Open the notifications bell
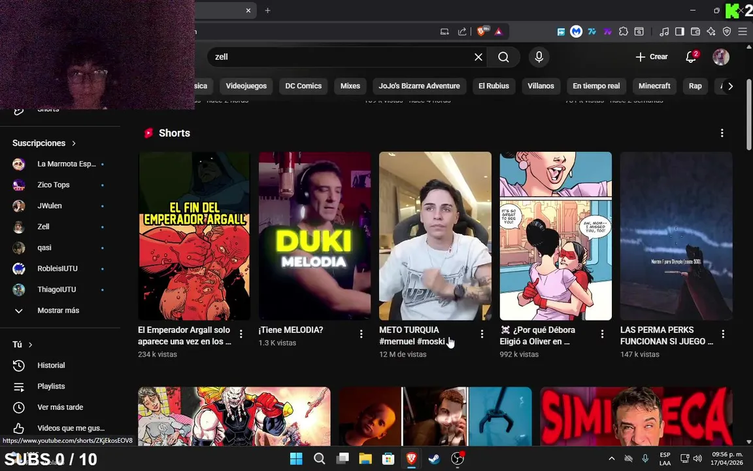The image size is (753, 471). [690, 57]
